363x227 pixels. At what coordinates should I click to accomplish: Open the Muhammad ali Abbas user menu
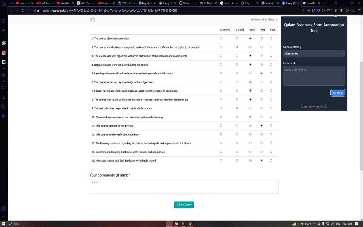click(x=264, y=20)
